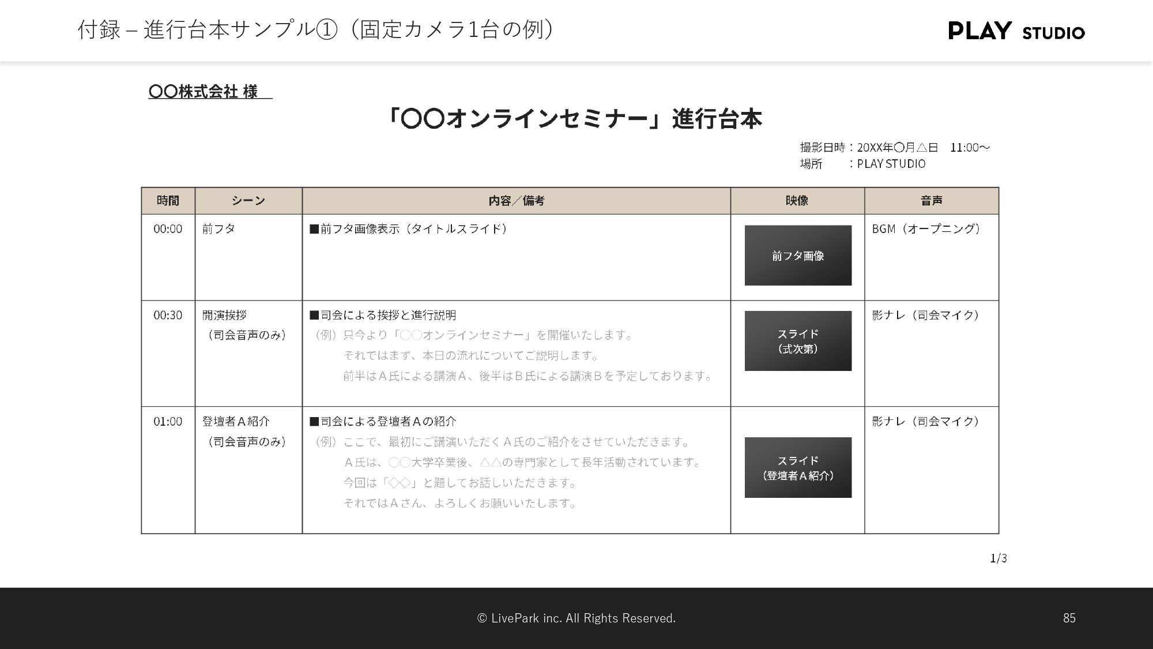Click the 内容／備考 column header
The height and width of the screenshot is (649, 1153).
tap(516, 201)
